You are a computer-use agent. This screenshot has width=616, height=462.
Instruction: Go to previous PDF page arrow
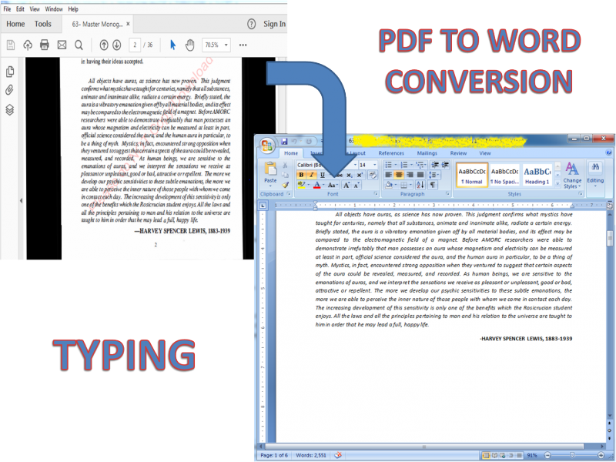104,45
